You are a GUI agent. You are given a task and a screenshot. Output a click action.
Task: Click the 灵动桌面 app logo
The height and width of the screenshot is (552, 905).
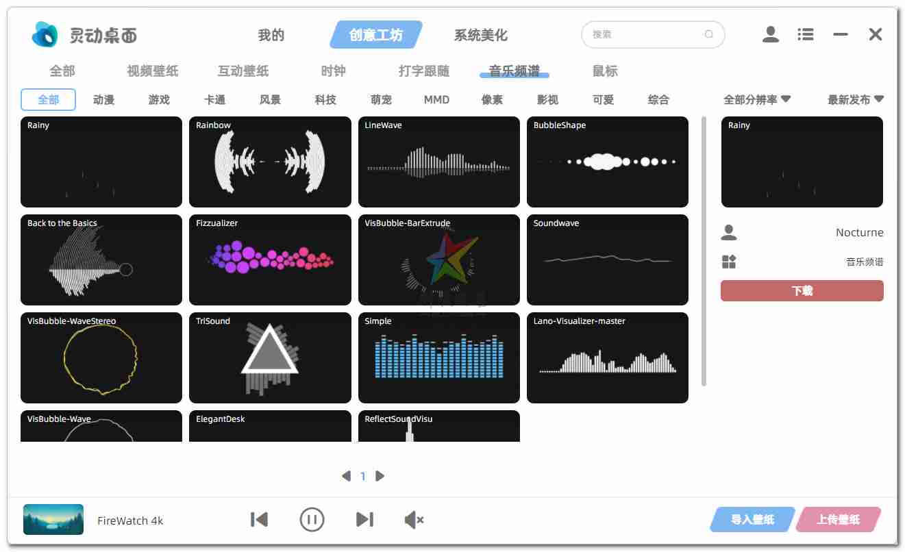point(45,34)
